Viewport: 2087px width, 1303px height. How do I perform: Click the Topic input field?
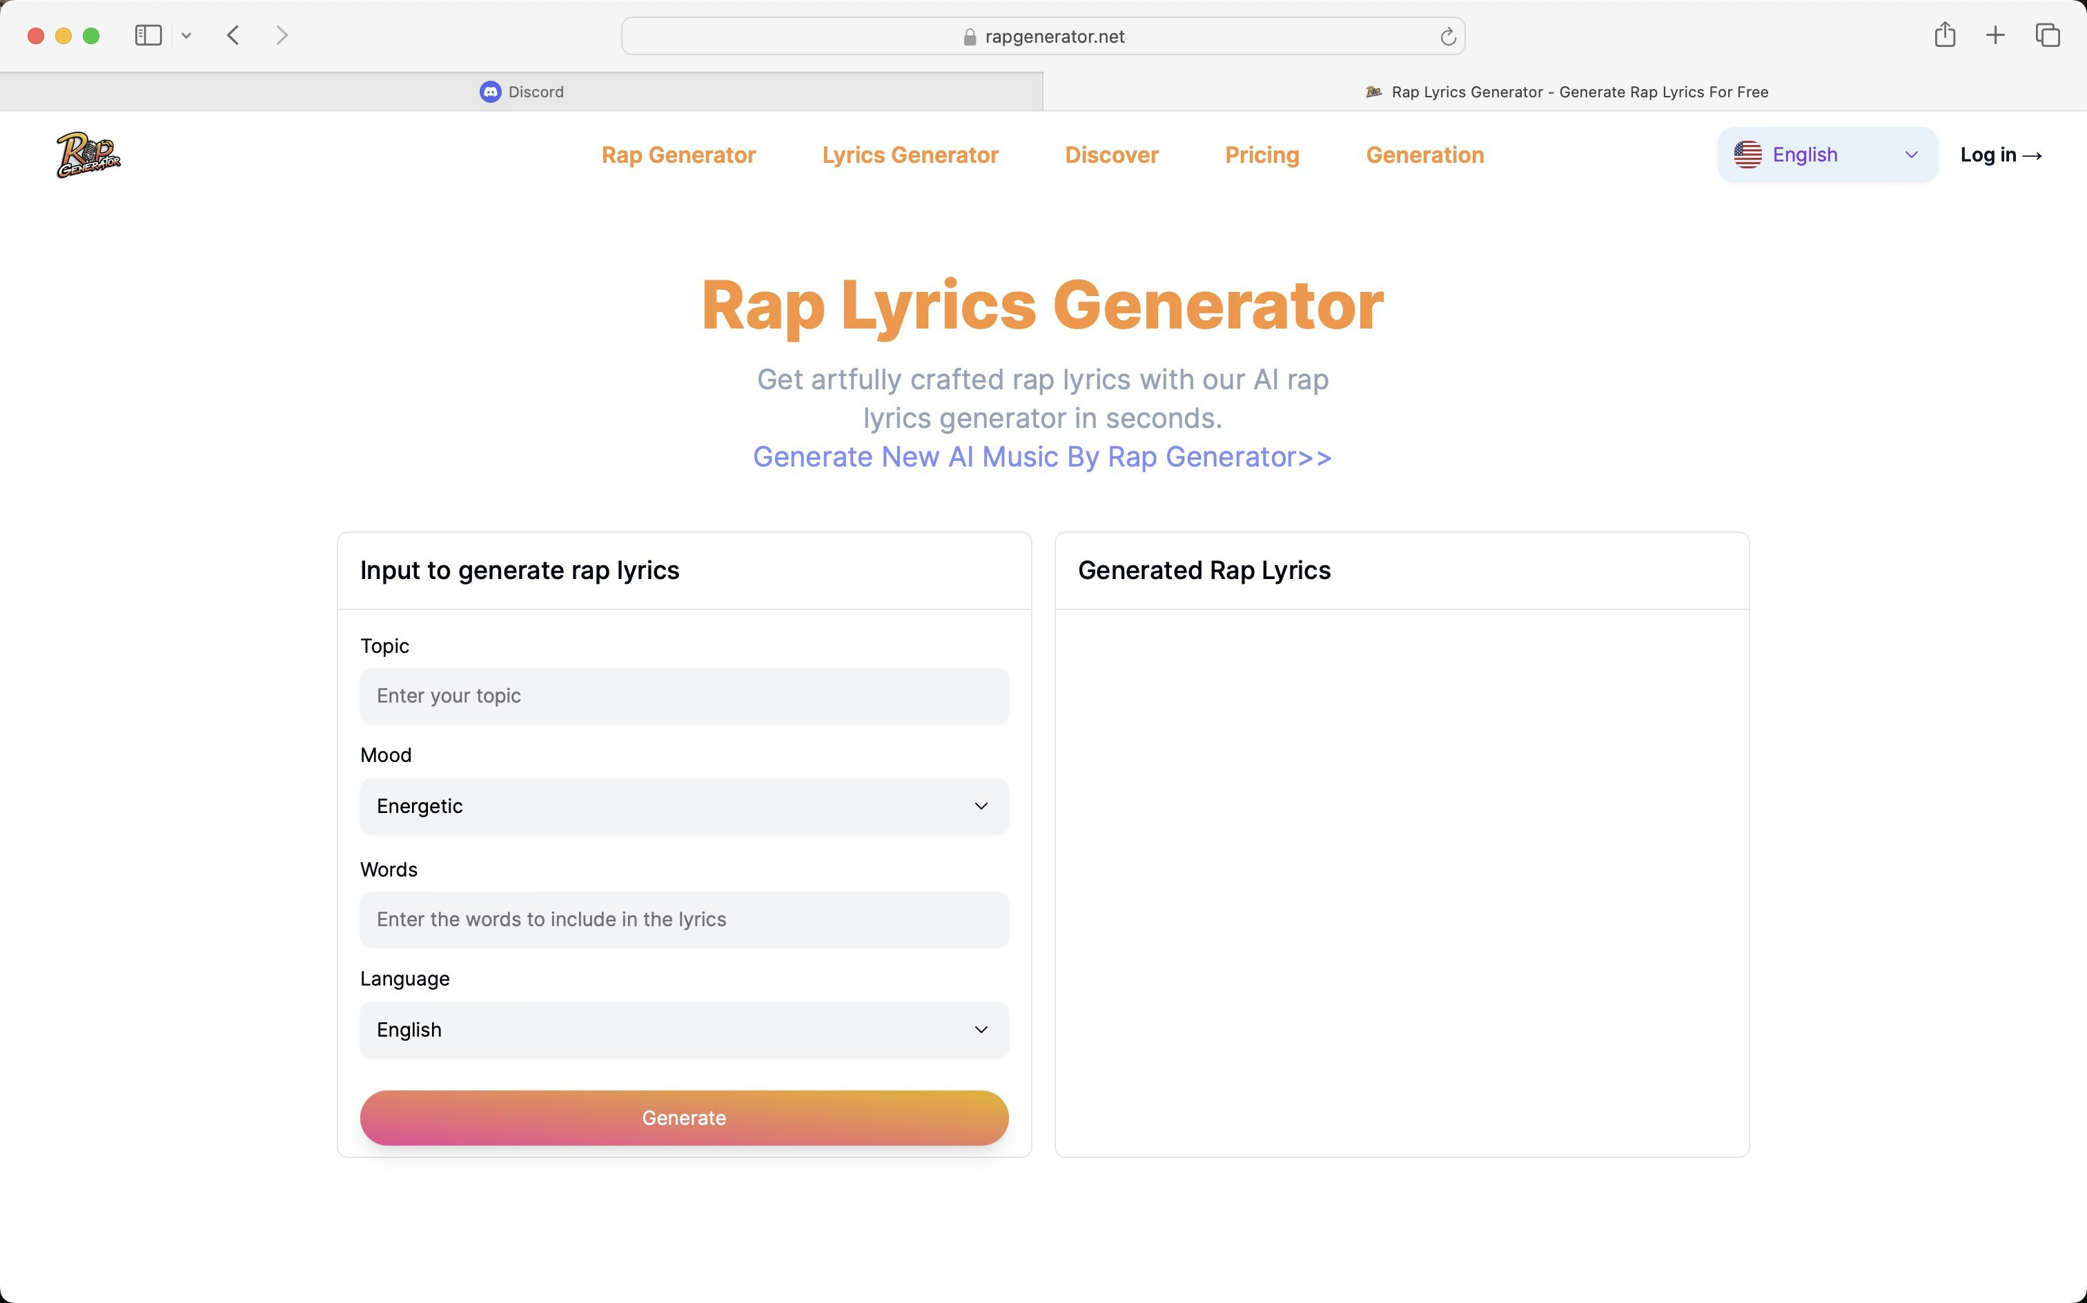[684, 696]
